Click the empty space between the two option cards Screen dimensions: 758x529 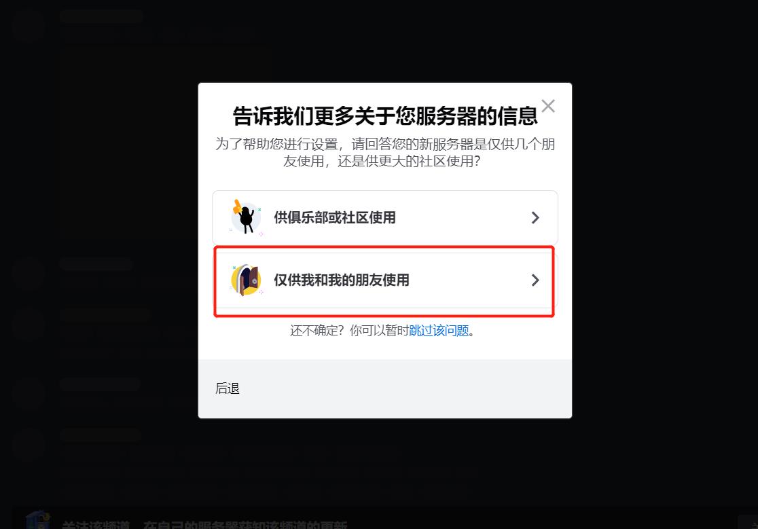coord(385,249)
